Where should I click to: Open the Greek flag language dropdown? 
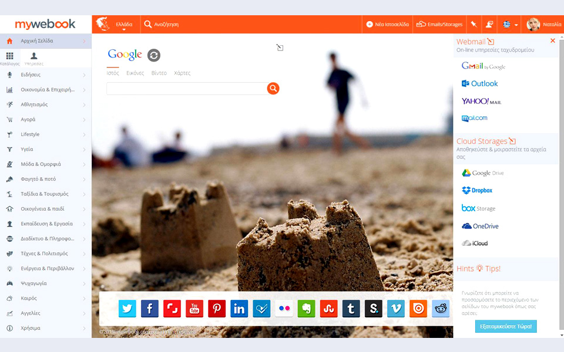509,25
